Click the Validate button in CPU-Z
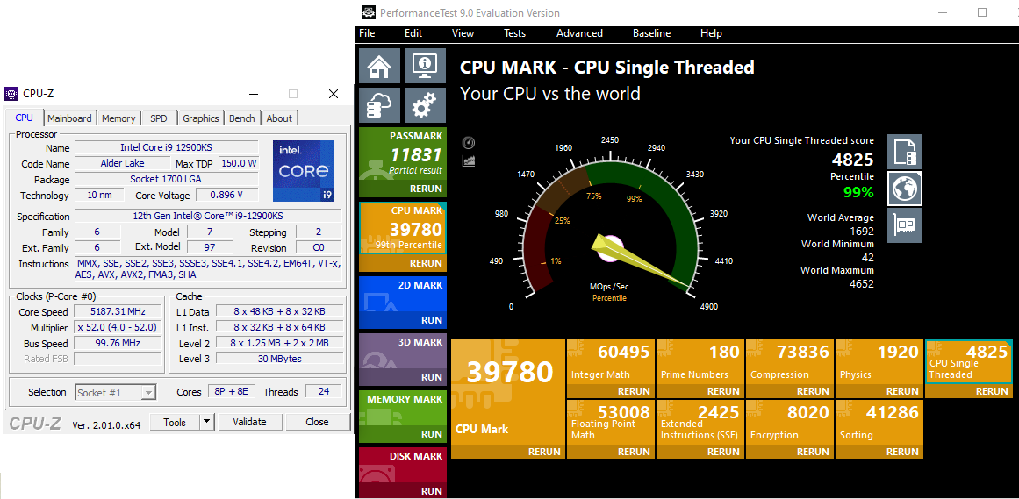Viewport: 1019px width, 499px height. click(x=249, y=423)
